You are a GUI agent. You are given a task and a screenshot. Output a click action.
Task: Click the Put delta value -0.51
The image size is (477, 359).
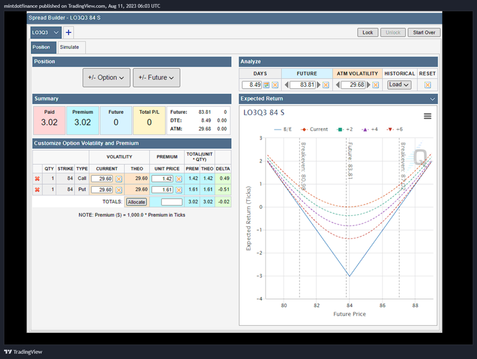(x=224, y=189)
